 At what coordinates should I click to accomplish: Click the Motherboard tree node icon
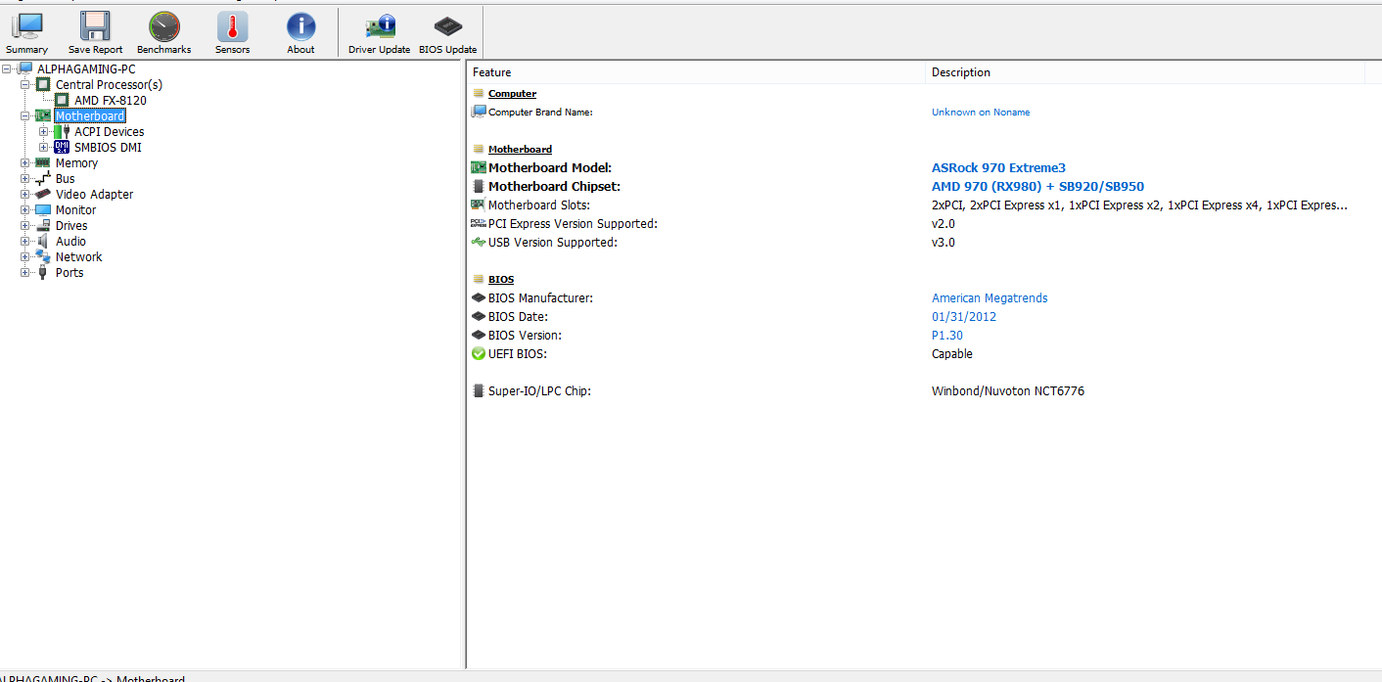[x=43, y=115]
